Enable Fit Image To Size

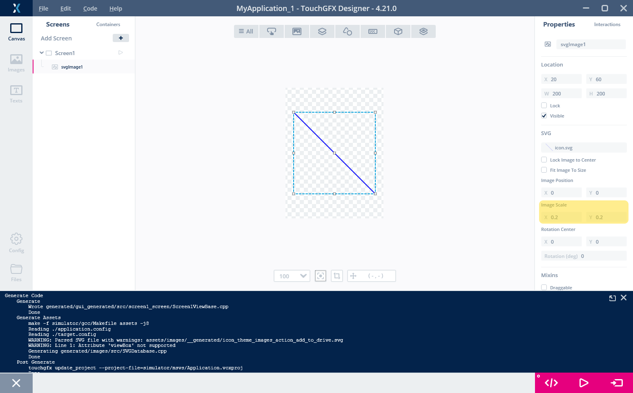pos(544,170)
